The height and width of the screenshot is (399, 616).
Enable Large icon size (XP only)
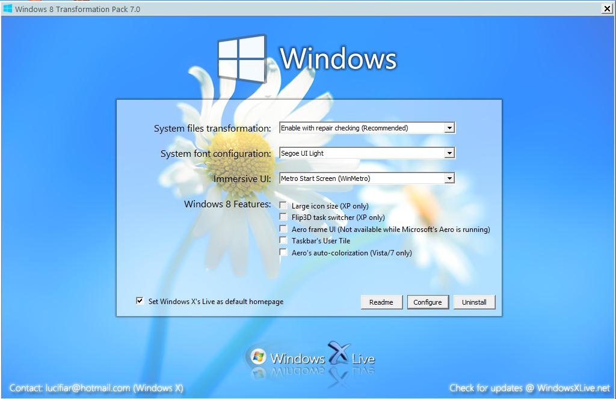coord(283,205)
